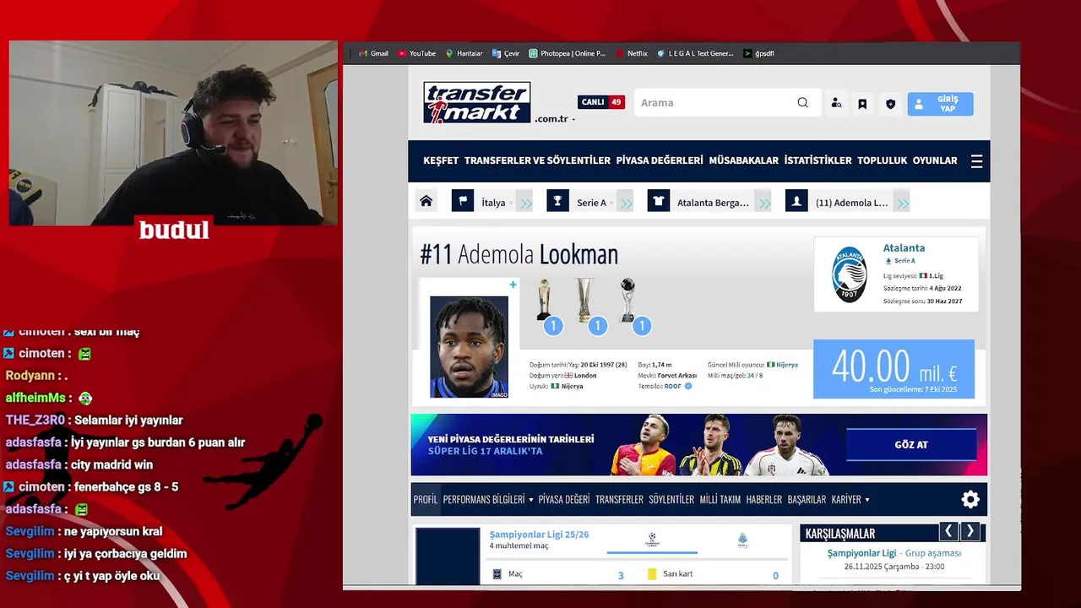Switch to the BAŞARILAR tab
The height and width of the screenshot is (608, 1081).
point(807,500)
